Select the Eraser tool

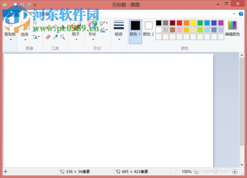(x=48, y=37)
